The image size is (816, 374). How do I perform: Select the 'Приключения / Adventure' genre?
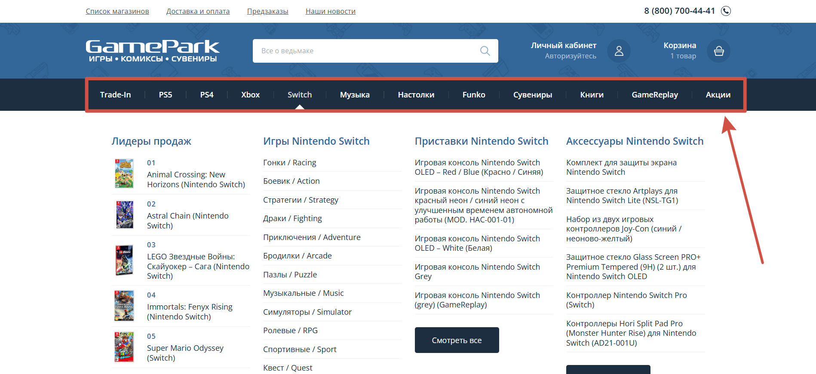[x=312, y=237]
